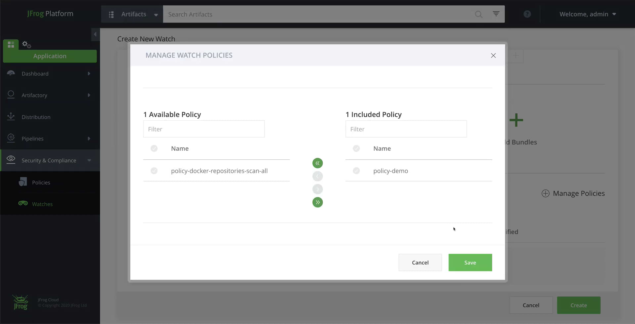This screenshot has height=324, width=635.
Task: Select the Artifactory sidebar icon
Action: (x=11, y=95)
